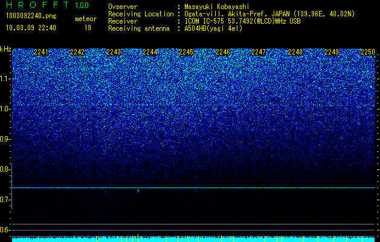The width and height of the screenshot is (380, 242).
Task: Click the 1.1 kHz axis label
Action: 5,79
